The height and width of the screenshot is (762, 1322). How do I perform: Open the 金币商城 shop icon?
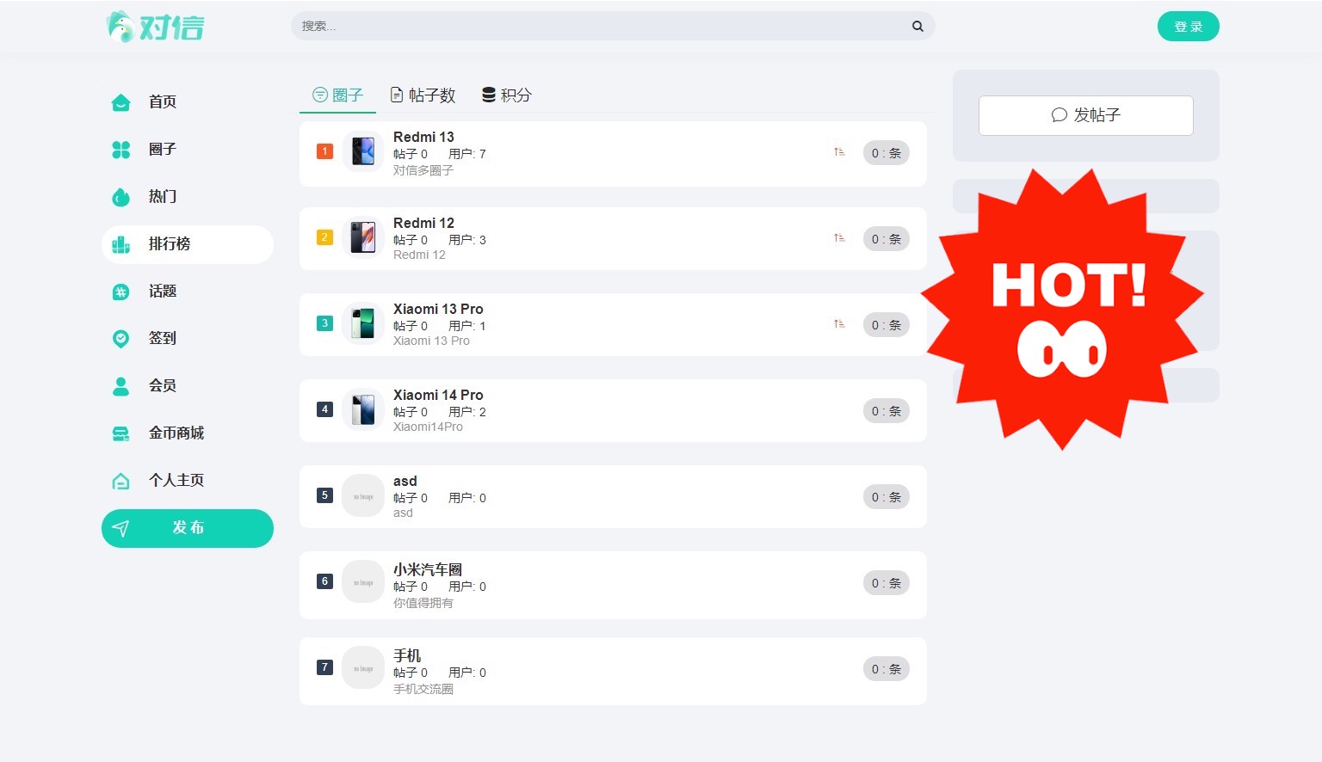point(121,433)
